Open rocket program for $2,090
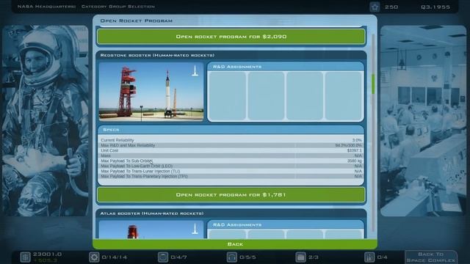 click(x=231, y=37)
